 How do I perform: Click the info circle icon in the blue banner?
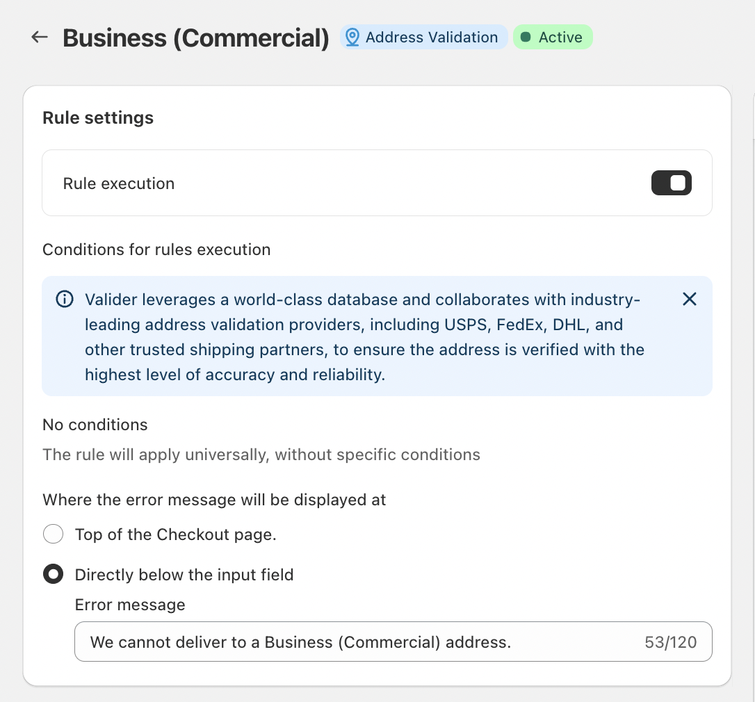pyautogui.click(x=64, y=300)
